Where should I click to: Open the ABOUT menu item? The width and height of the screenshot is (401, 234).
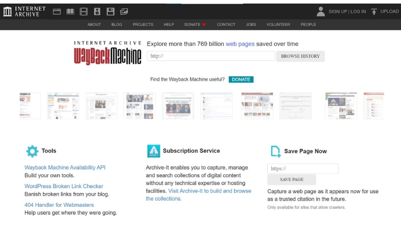point(94,25)
